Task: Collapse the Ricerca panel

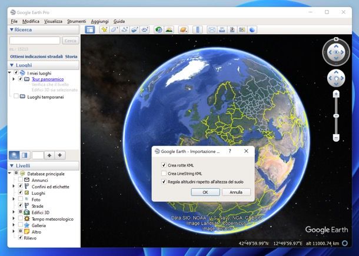Action: 12,30
